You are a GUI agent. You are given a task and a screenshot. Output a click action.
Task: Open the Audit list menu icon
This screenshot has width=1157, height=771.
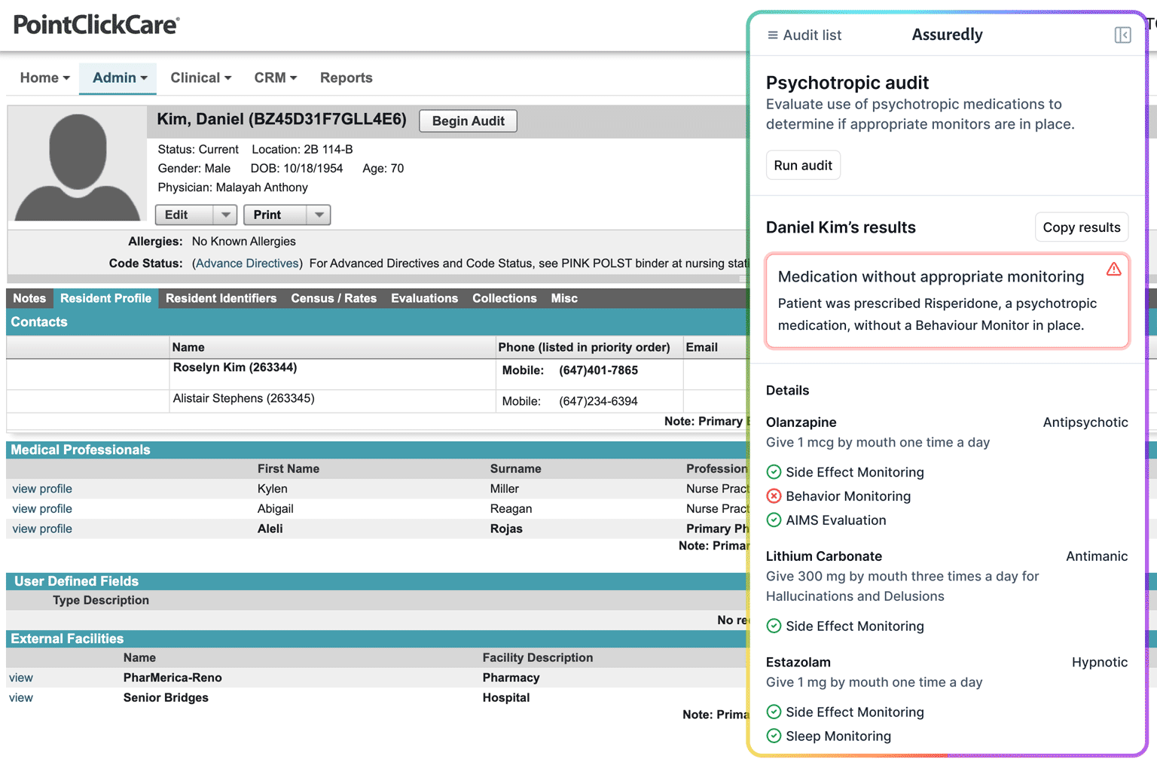pyautogui.click(x=772, y=35)
